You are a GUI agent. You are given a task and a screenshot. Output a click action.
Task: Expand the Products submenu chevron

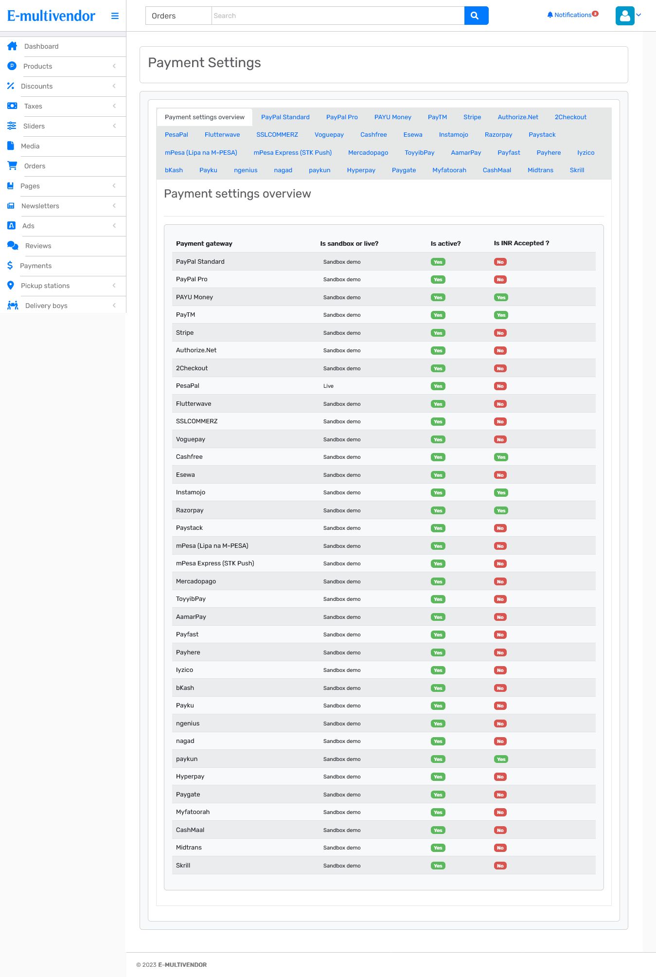point(114,66)
